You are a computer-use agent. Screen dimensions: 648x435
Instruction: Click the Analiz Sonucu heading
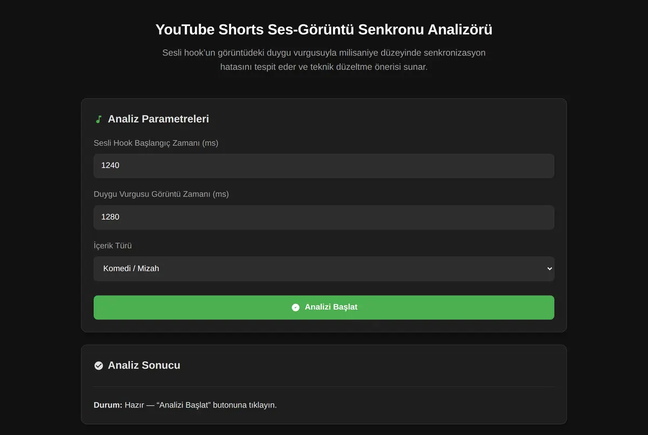[x=144, y=365]
